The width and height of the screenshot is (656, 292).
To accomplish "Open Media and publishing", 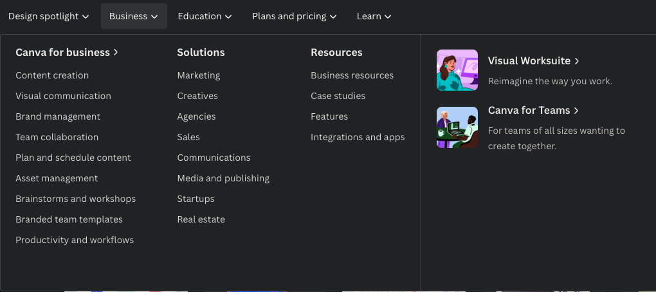I will click(223, 178).
